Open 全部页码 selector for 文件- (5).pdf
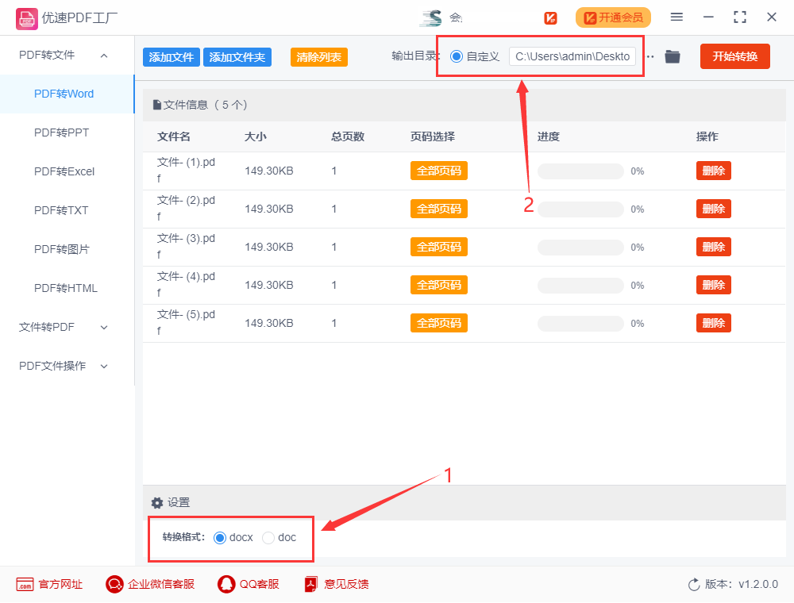This screenshot has height=603, width=794. point(439,323)
